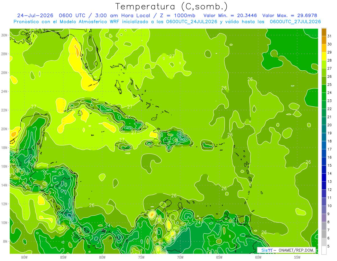
Task: Click the '20N' latitude axis label
Action: pos(4,129)
